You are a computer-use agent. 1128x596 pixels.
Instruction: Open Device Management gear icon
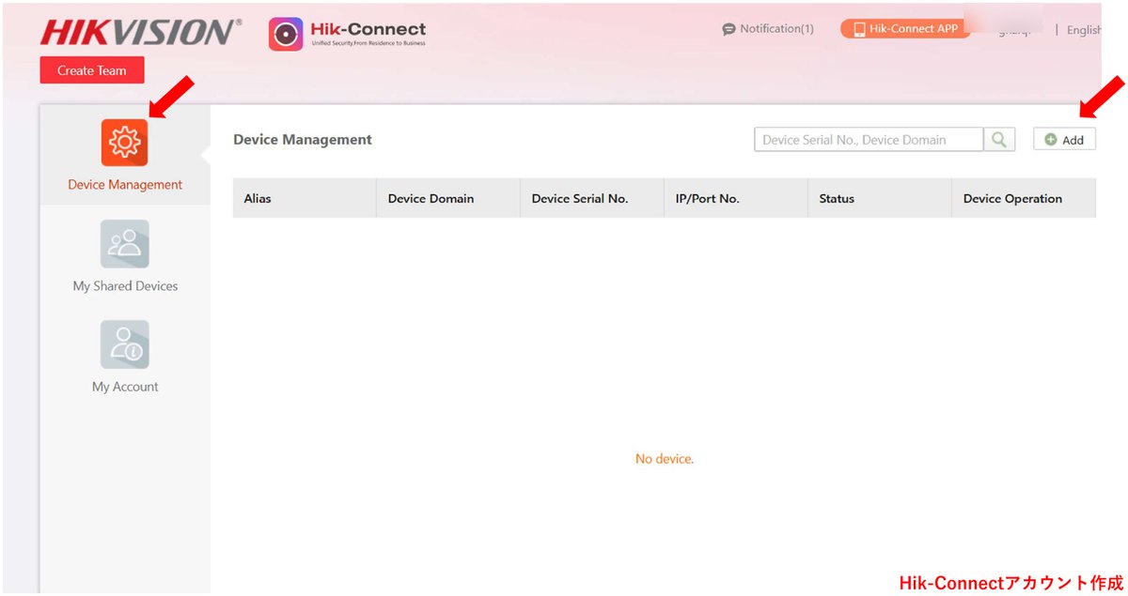(125, 143)
